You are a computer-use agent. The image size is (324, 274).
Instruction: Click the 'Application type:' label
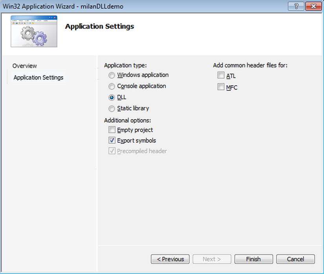point(125,65)
